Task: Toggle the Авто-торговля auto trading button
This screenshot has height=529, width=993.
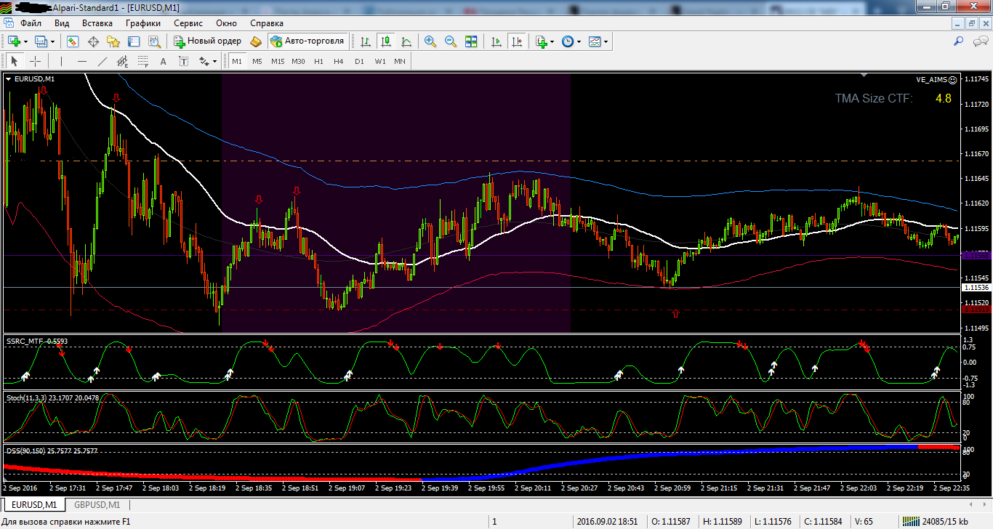Action: click(306, 41)
